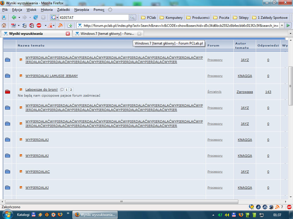Open the list all tabs dropdown
The width and height of the screenshot is (293, 219).
pyautogui.click(x=290, y=34)
